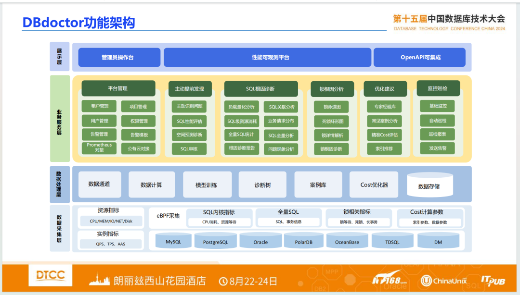This screenshot has width=520, height=295.
Task: Select the PostgreSQL database cylinder
Action: tap(216, 241)
